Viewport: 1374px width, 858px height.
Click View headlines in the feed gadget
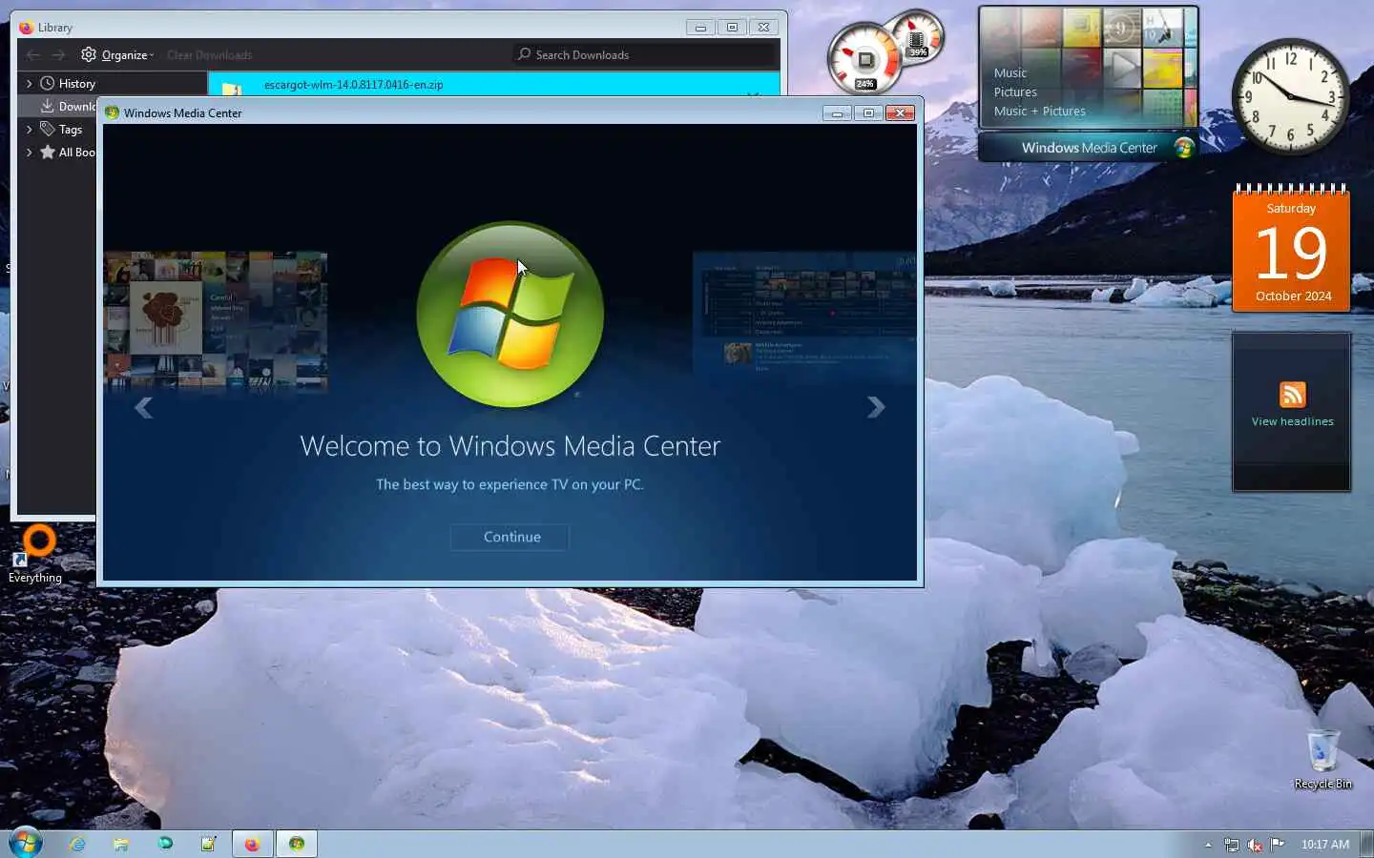pyautogui.click(x=1292, y=421)
